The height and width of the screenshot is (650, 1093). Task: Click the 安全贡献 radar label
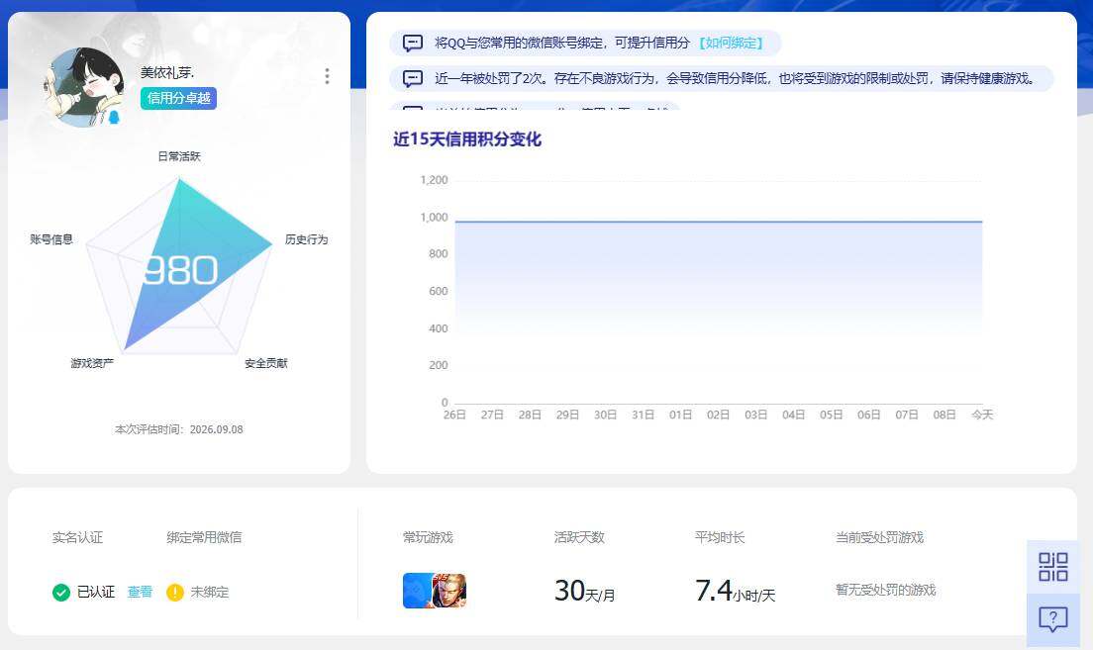pos(265,363)
